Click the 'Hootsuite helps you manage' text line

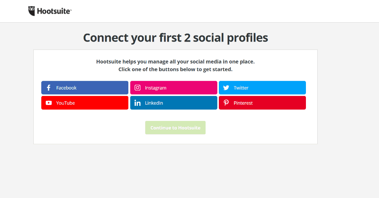coord(175,62)
